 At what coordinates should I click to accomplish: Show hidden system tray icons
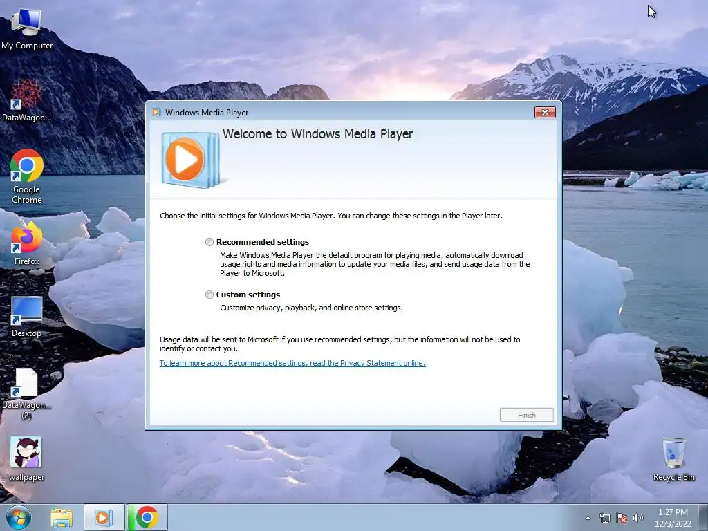pyautogui.click(x=588, y=518)
